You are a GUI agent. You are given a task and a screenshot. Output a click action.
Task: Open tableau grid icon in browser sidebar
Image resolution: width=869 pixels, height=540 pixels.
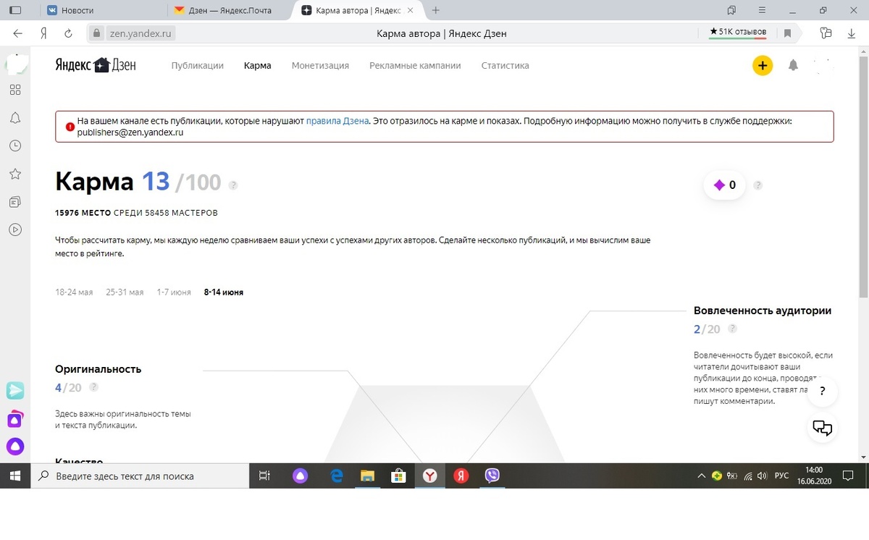[x=15, y=90]
